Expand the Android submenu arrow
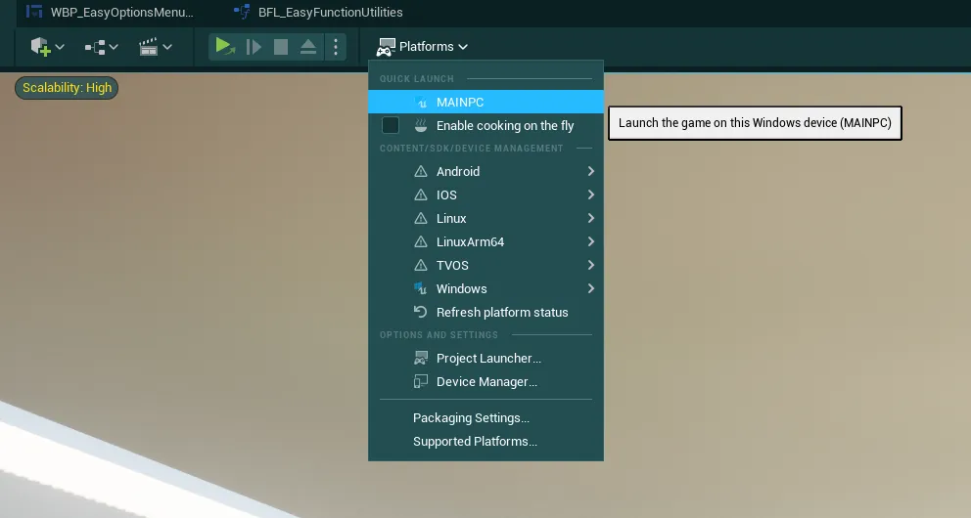 tap(591, 171)
